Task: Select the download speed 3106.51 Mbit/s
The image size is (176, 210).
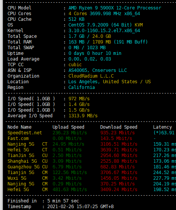Action: (119, 144)
